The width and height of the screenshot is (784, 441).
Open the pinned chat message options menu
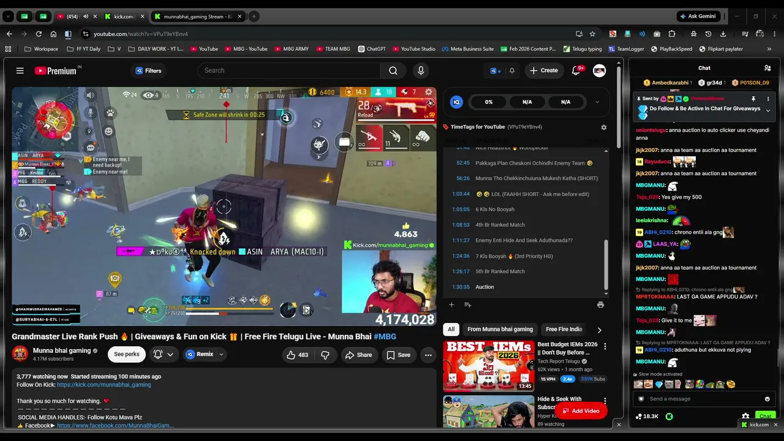pos(767,99)
